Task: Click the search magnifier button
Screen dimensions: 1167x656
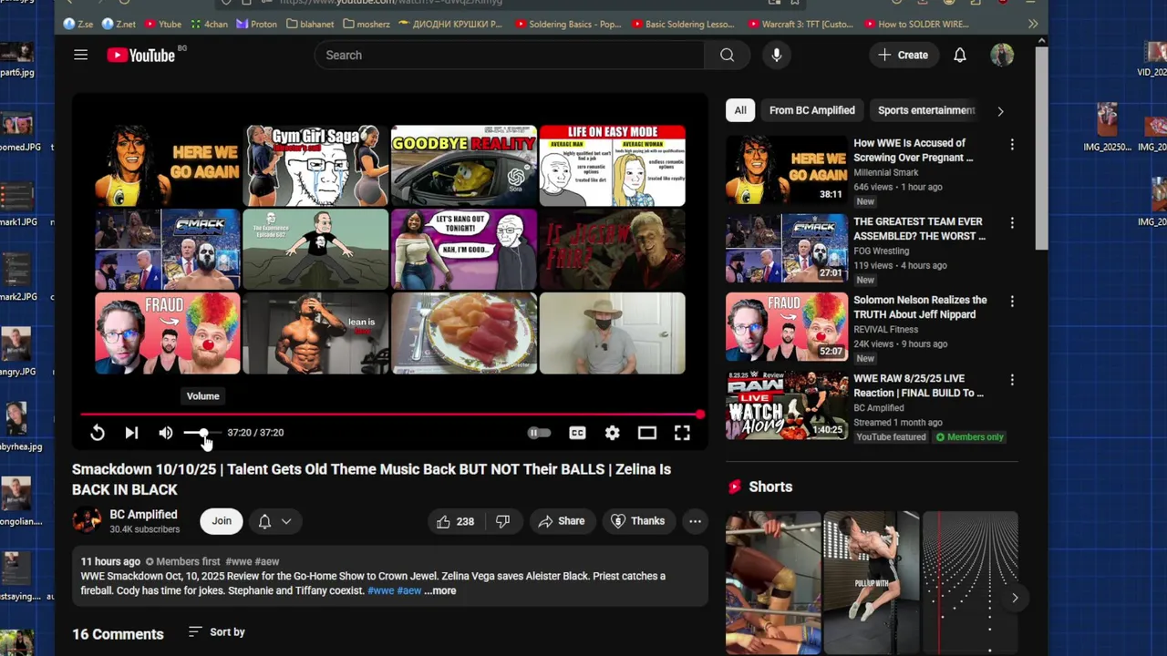Action: coord(727,56)
